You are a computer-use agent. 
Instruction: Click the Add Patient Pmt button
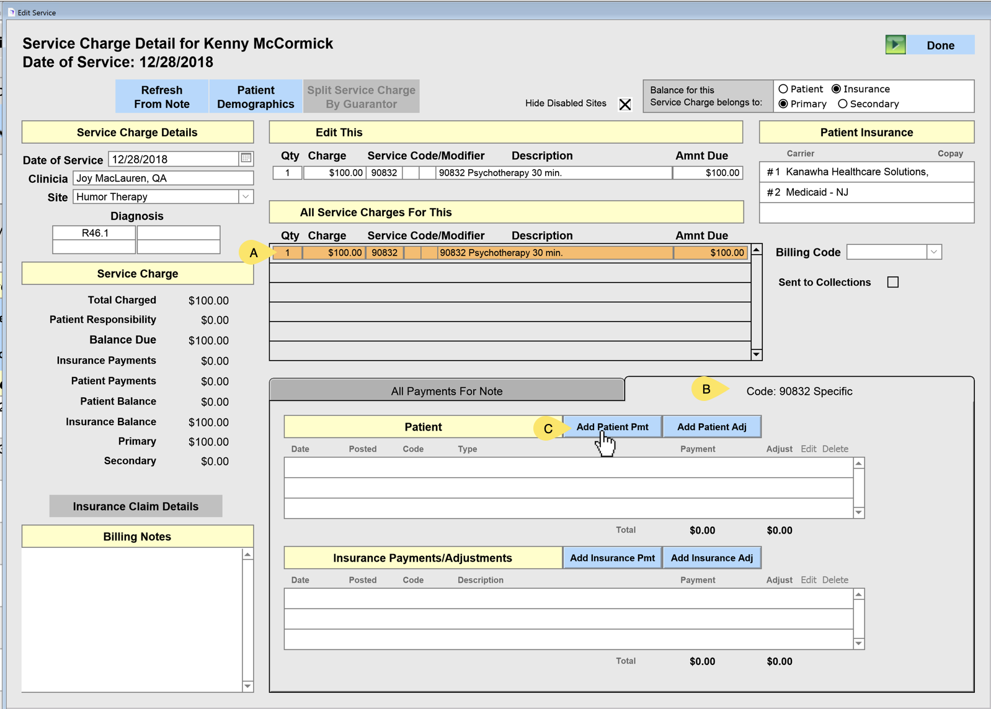(612, 427)
